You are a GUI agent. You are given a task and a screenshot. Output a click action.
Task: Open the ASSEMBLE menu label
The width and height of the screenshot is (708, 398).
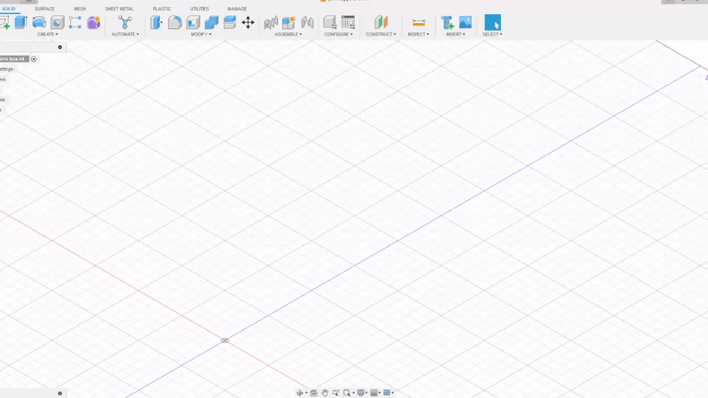pos(288,34)
